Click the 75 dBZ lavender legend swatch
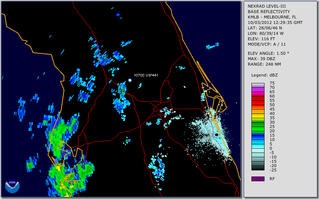This screenshot has height=199, width=319. tap(258, 85)
